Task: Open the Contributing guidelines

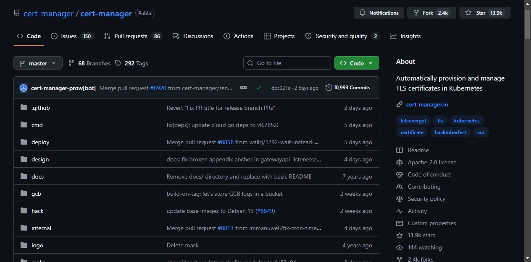Action: 418,187
